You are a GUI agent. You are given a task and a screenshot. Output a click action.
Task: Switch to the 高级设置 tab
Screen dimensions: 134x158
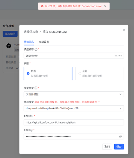point(44,42)
